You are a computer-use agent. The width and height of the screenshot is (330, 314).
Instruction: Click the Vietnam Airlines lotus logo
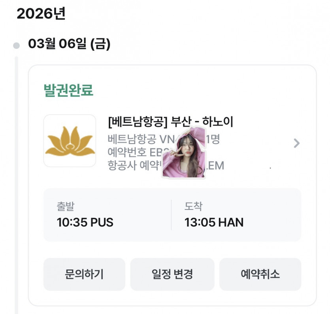(70, 141)
